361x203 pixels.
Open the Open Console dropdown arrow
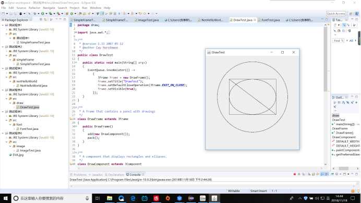[348, 174]
